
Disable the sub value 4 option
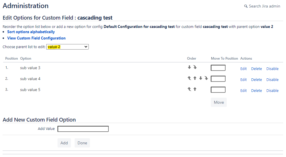click(x=272, y=80)
